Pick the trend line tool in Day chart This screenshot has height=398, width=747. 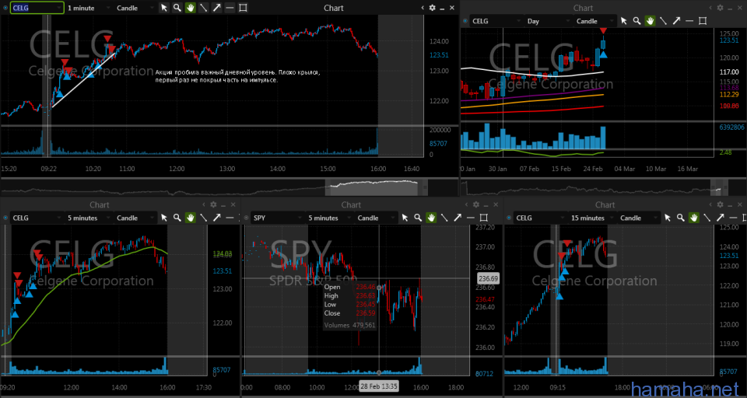(x=663, y=21)
